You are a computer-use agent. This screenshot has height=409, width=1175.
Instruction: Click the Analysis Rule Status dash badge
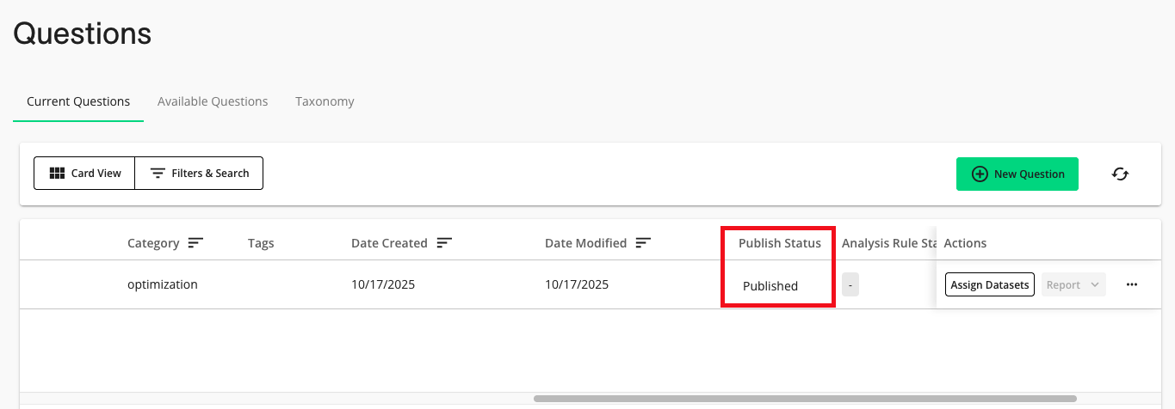[850, 285]
